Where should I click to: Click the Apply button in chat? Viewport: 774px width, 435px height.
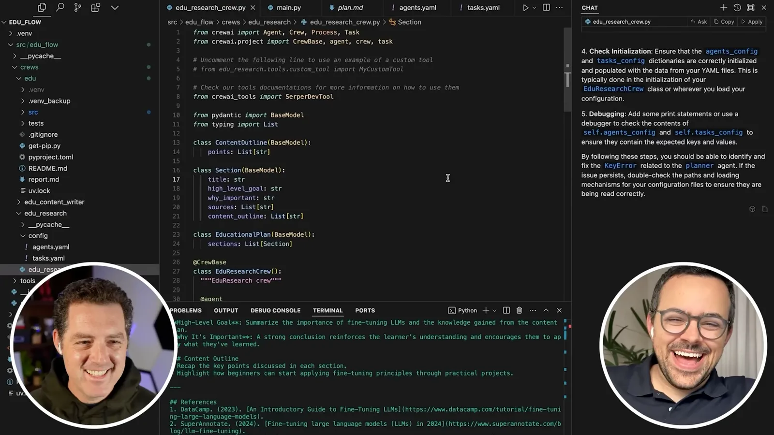click(x=752, y=22)
